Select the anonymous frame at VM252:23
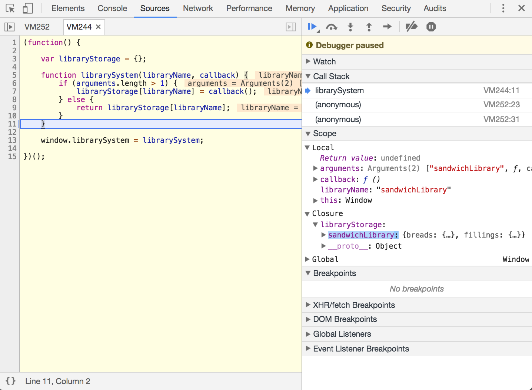 tap(417, 105)
